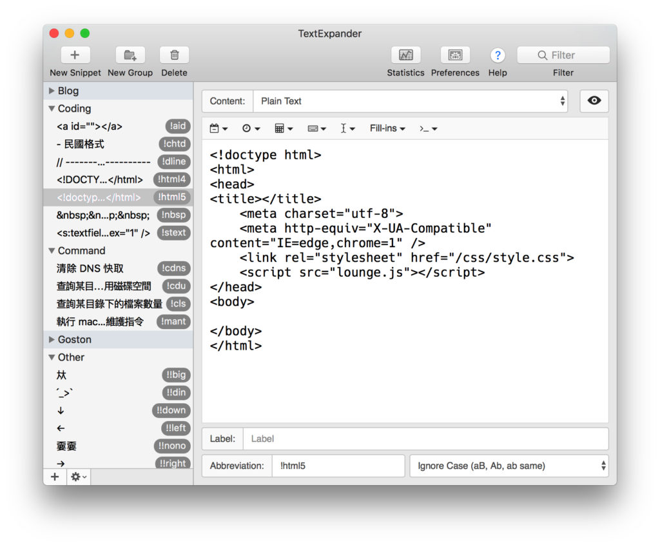The width and height of the screenshot is (660, 547).
Task: Click the New Group folder icon
Action: point(130,55)
